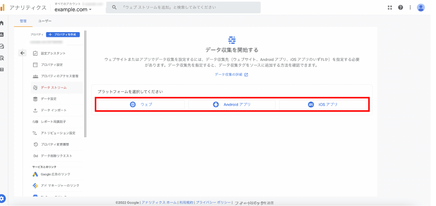Open the Reports bar chart icon

coord(2,35)
